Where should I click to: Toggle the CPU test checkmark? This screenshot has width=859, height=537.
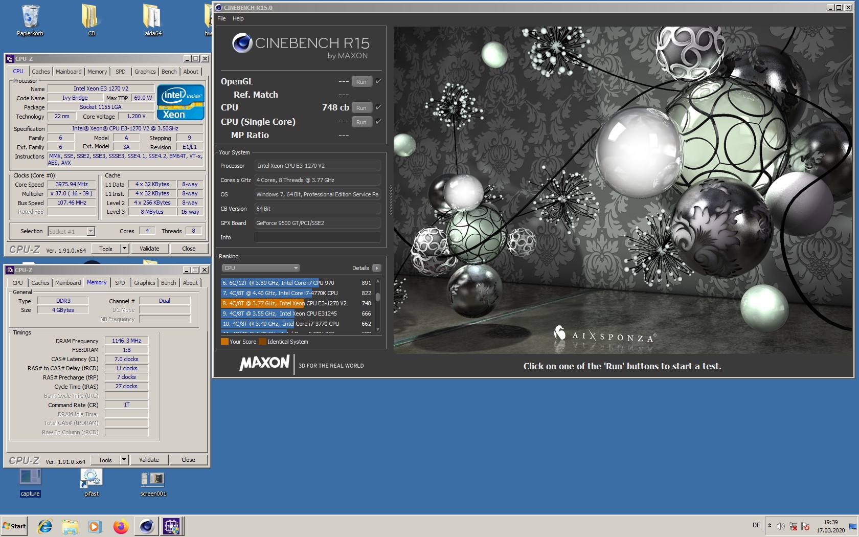coord(378,107)
